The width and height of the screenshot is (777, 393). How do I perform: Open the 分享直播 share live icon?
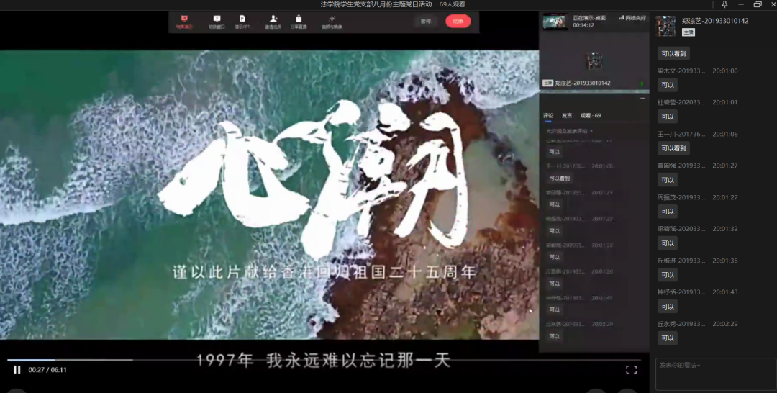(x=299, y=19)
